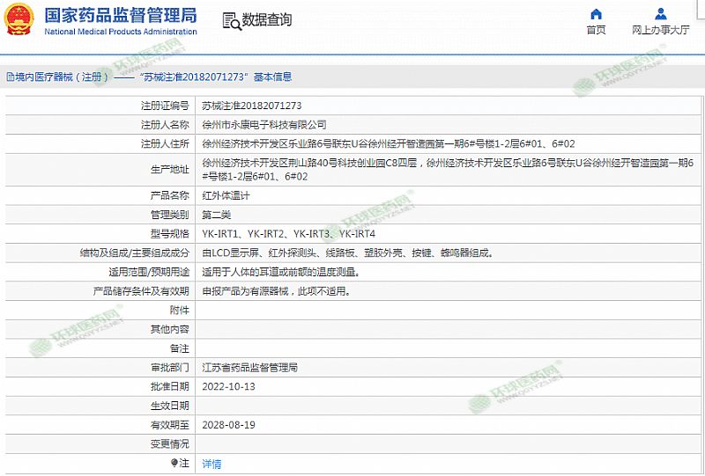Click product name value 红外体温计
Screen dimensions: 705x476
(226, 195)
